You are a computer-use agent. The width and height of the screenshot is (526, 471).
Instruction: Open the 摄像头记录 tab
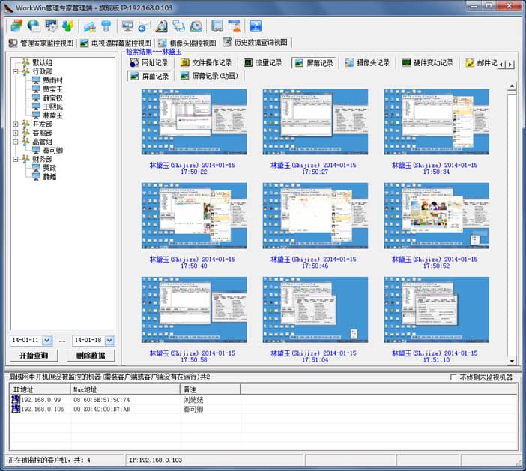[367, 62]
